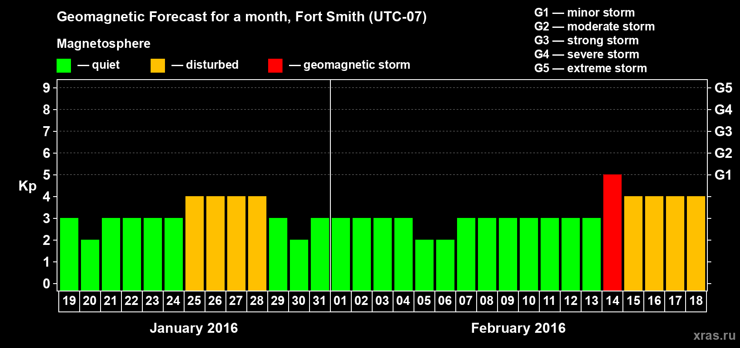Click the orange disturbed legend swatch
Screen dimensions: 740x348
[158, 66]
